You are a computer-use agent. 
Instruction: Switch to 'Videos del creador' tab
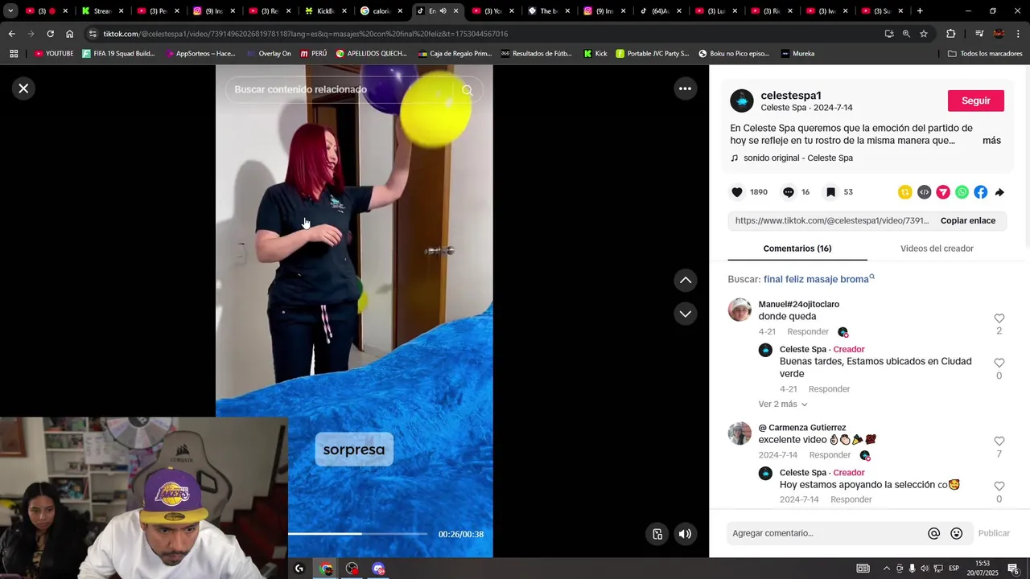pyautogui.click(x=937, y=248)
